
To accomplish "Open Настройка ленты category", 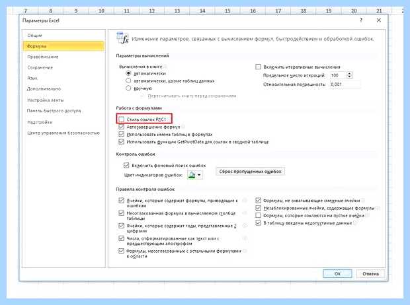I will (x=46, y=100).
